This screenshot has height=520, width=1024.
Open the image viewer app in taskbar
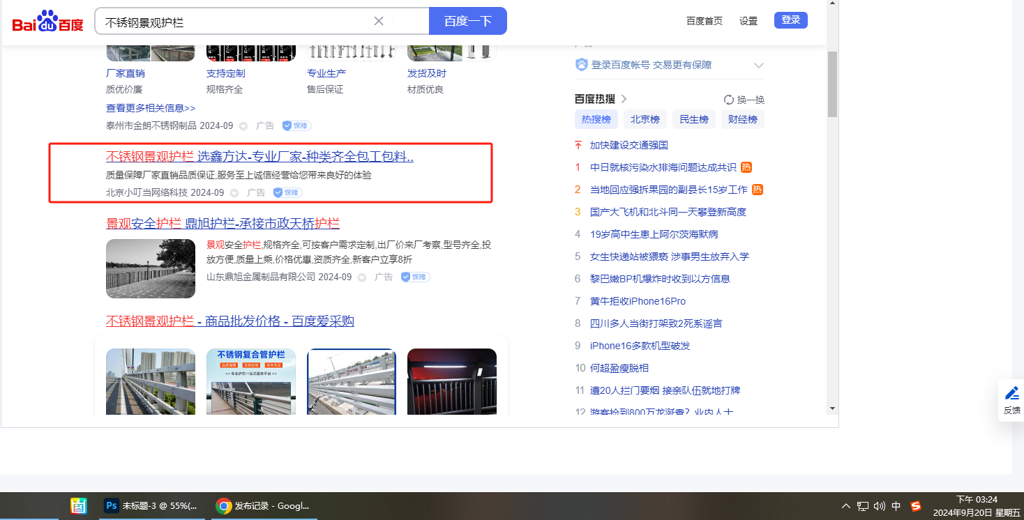point(79,506)
